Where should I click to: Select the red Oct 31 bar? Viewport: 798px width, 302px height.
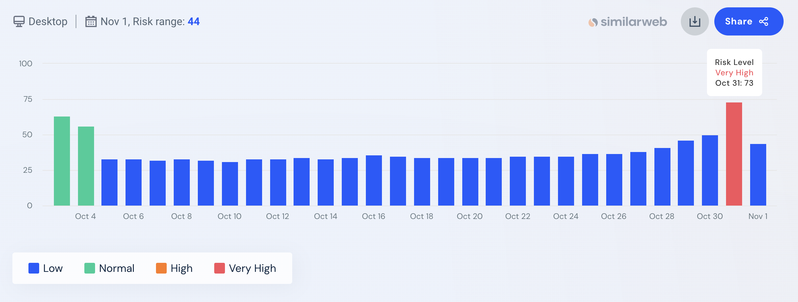point(734,154)
